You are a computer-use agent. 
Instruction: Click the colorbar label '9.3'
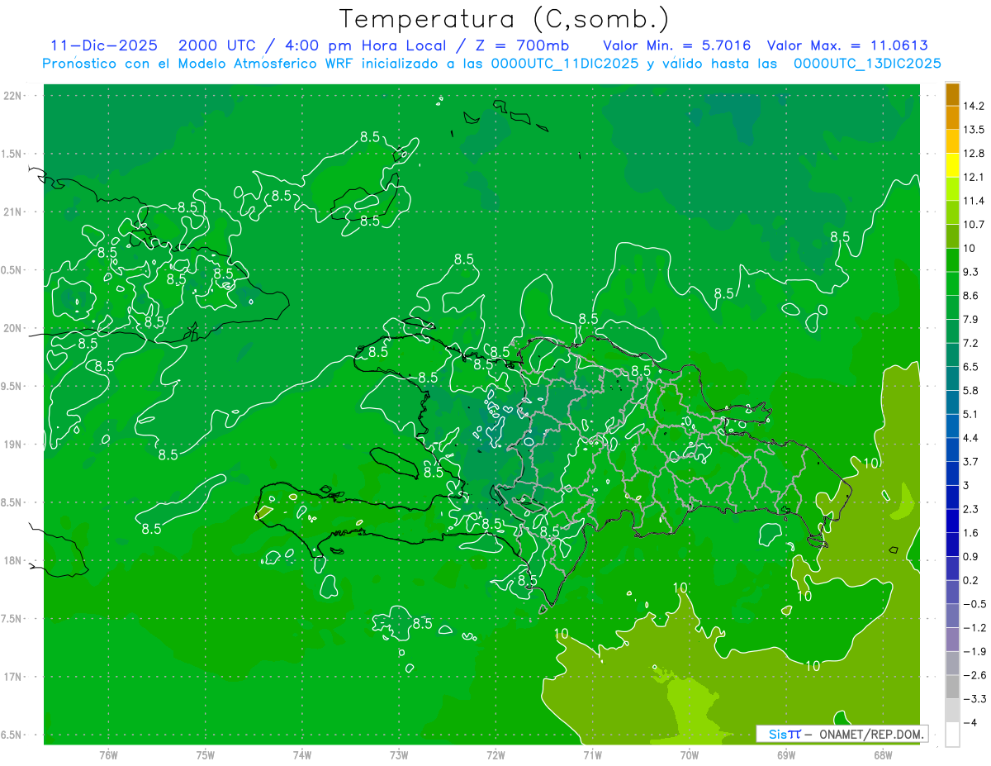[x=970, y=272]
